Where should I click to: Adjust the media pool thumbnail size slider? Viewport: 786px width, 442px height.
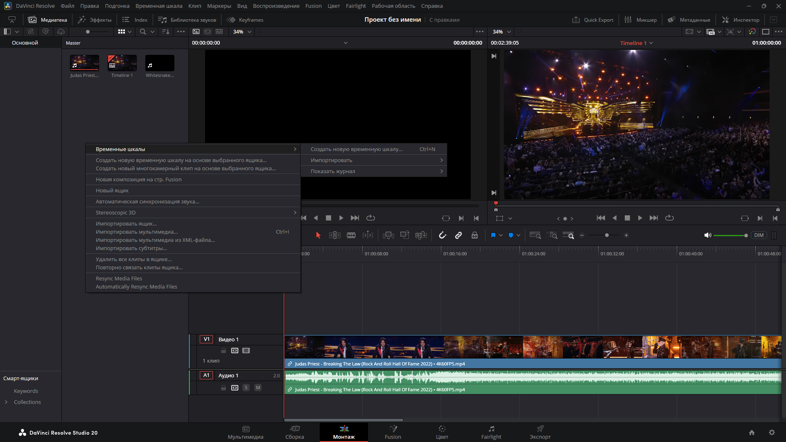[x=88, y=32]
